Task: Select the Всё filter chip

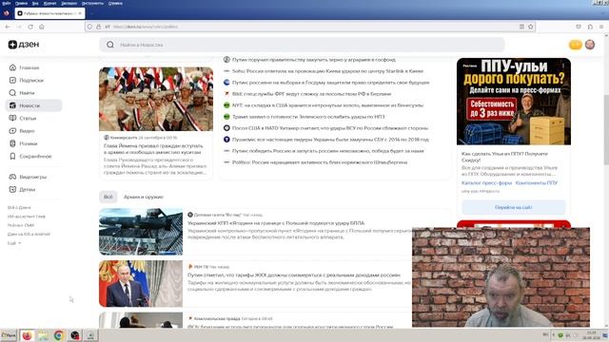Action: 108,197
